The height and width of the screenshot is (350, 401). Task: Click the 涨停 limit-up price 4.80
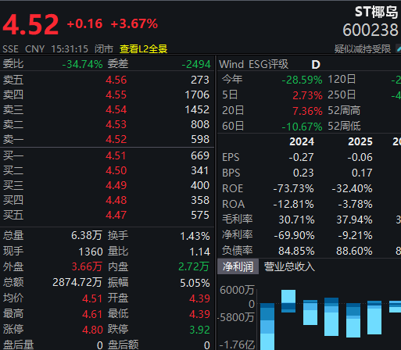point(92,330)
